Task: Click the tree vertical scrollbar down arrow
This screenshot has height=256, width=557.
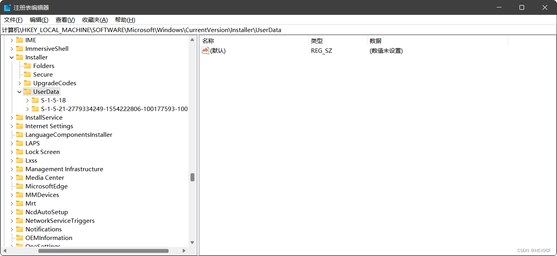Action: 192,243
